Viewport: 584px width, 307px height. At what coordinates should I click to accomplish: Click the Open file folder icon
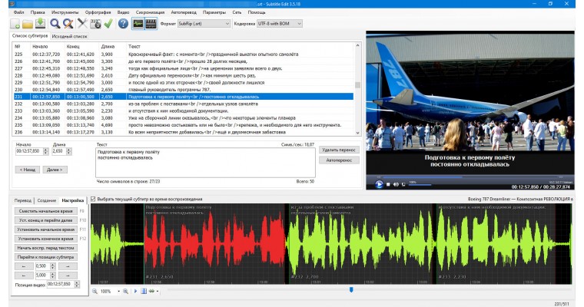28,24
